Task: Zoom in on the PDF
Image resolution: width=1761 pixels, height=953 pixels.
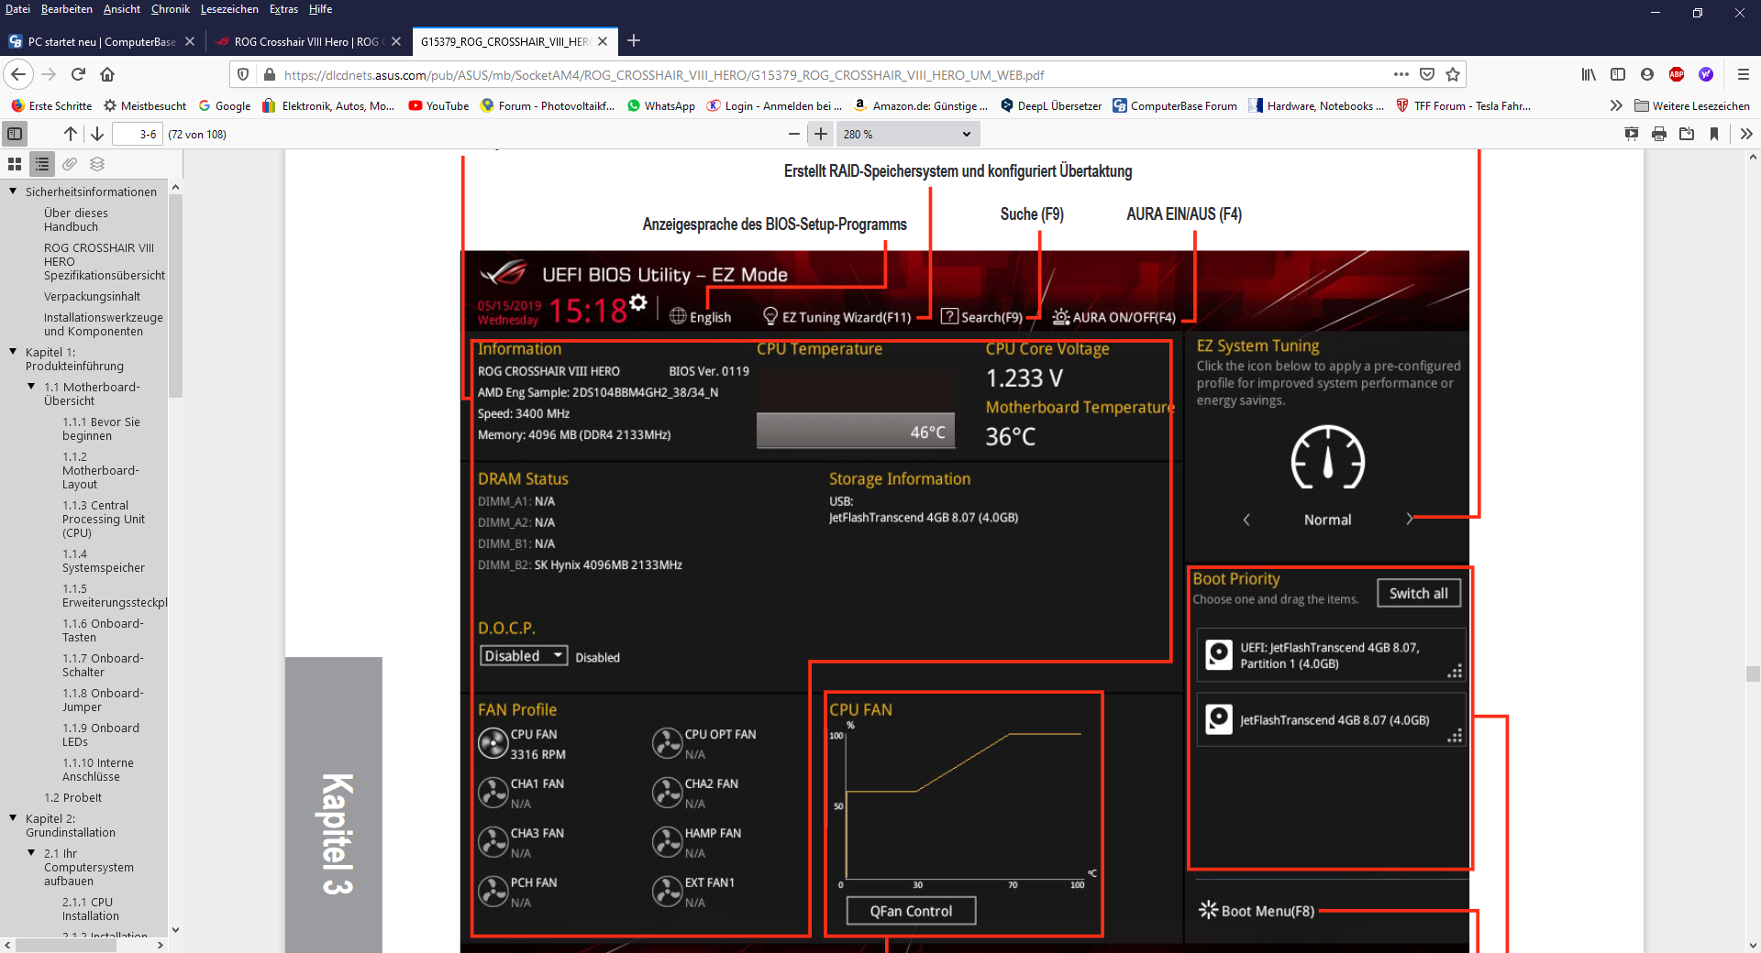Action: pyautogui.click(x=821, y=134)
